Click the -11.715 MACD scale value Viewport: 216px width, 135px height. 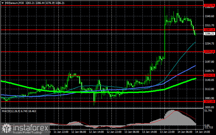point(209,128)
